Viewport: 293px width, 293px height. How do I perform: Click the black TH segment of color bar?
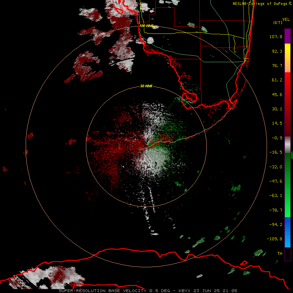click(x=287, y=254)
